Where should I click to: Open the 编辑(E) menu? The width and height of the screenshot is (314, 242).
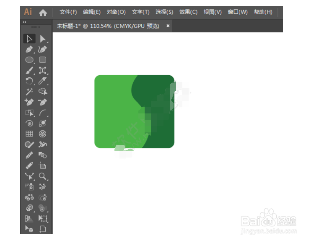tap(92, 12)
